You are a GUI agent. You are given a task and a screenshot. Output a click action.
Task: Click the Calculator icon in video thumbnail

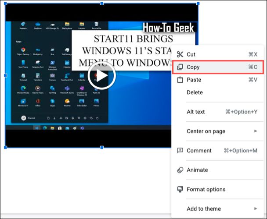[38, 75]
